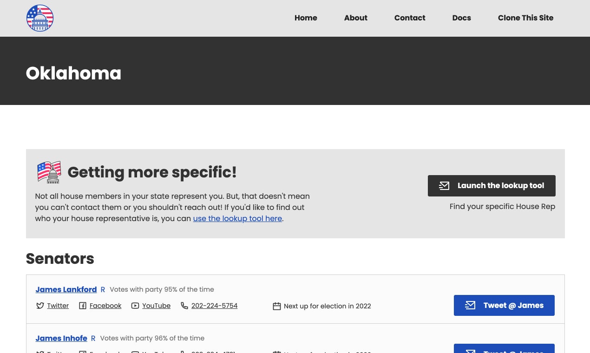The height and width of the screenshot is (353, 590).
Task: Click the calendar icon in Inhofe's row
Action: pos(277,352)
